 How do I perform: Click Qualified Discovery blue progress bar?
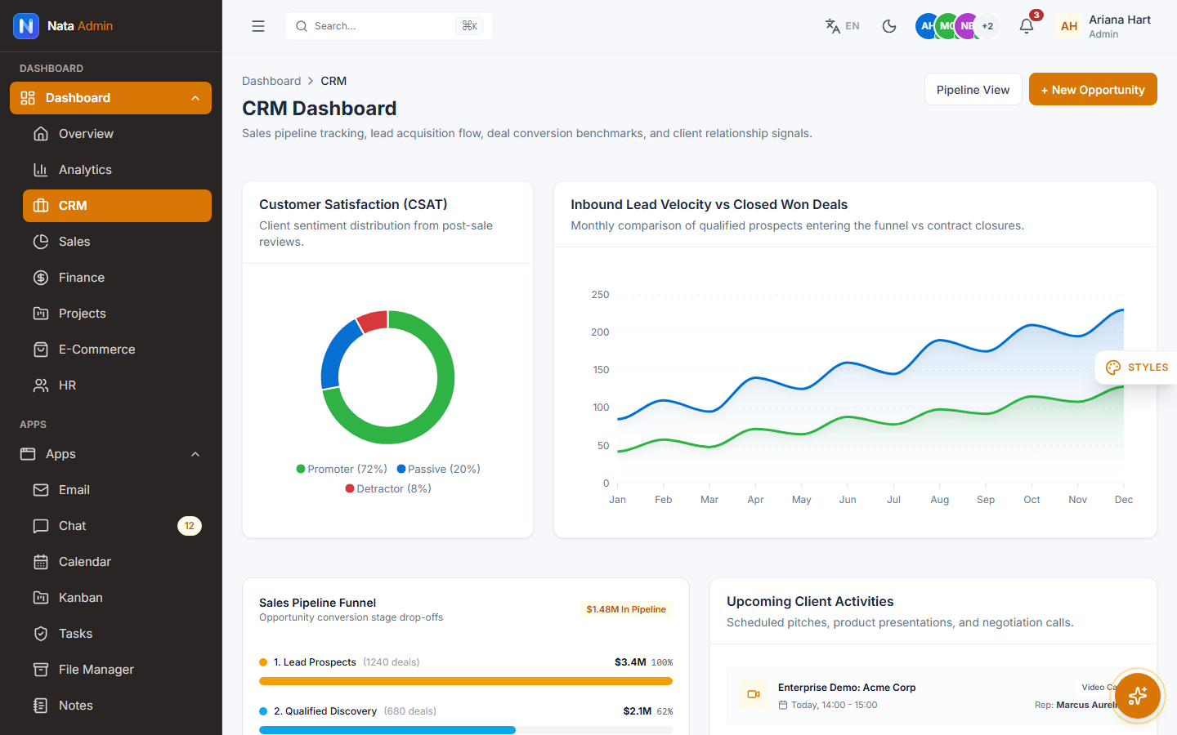(387, 730)
